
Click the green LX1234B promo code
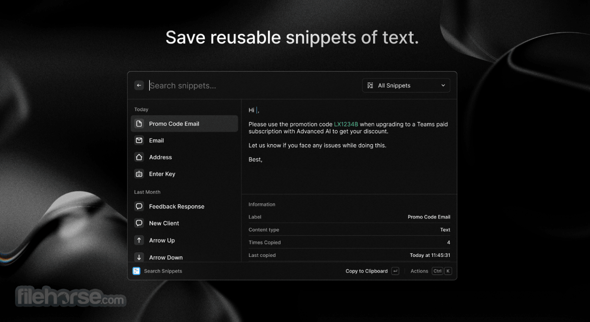coord(346,124)
